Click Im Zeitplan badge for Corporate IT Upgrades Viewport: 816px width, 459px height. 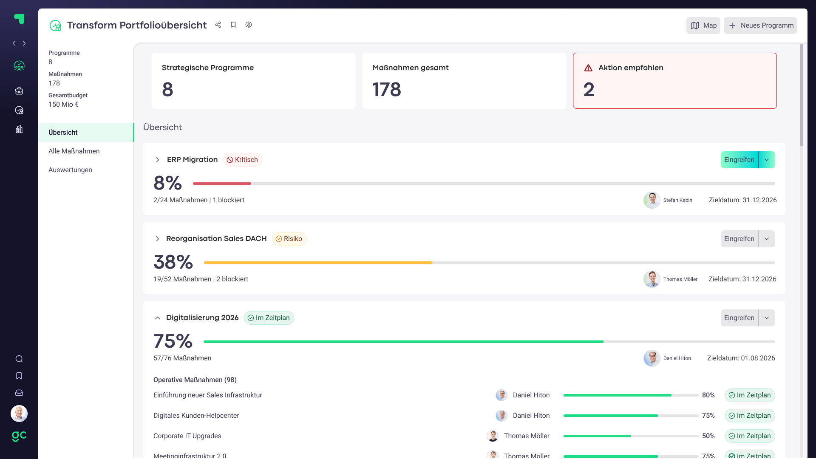(x=750, y=436)
